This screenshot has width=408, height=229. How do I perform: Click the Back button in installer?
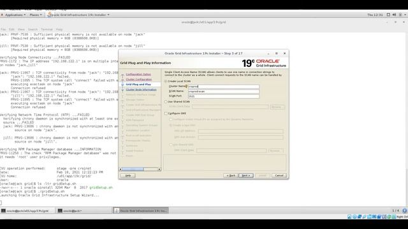click(231, 176)
